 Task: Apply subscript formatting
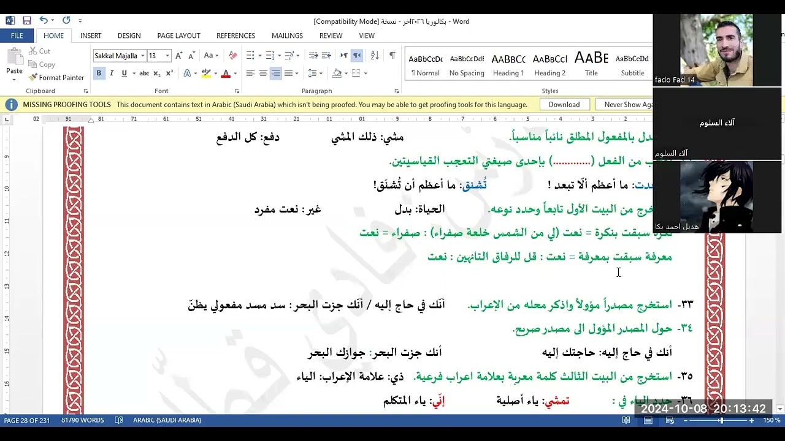tap(157, 73)
